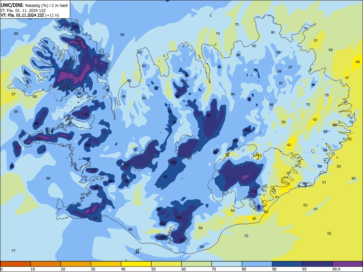The image size is (363, 272).
Task: Select the map value '91' near Húnaflói bay
Action: tap(124, 97)
